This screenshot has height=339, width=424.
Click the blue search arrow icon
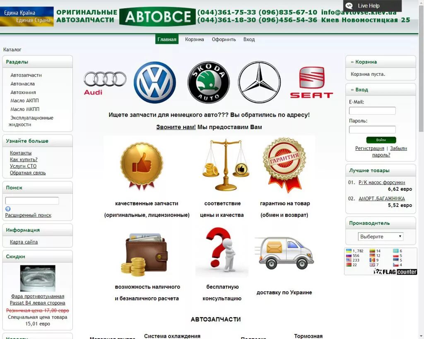click(9, 209)
